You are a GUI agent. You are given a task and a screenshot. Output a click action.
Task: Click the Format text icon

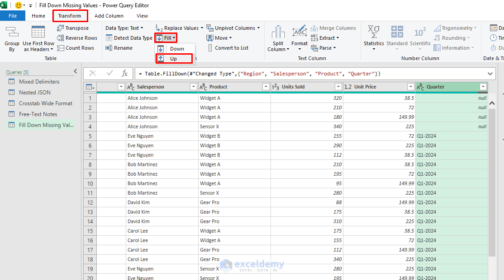(300, 32)
